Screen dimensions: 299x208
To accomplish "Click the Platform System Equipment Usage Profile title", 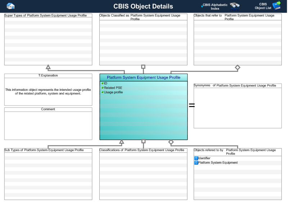I will pos(144,78).
